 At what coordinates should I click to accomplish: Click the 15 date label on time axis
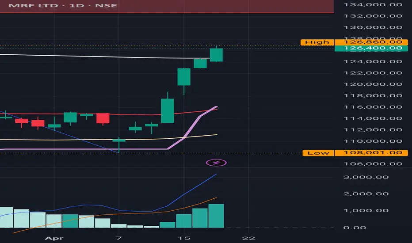(x=184, y=238)
